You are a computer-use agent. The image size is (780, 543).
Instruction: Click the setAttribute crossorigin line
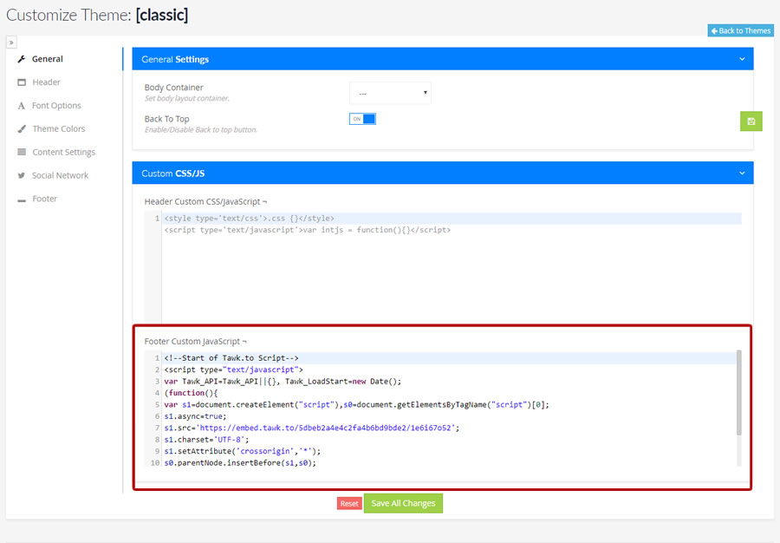tap(243, 451)
